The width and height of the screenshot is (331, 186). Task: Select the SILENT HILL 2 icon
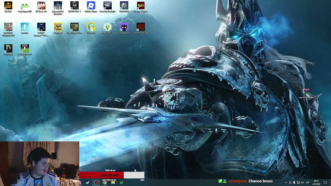[x=74, y=7]
